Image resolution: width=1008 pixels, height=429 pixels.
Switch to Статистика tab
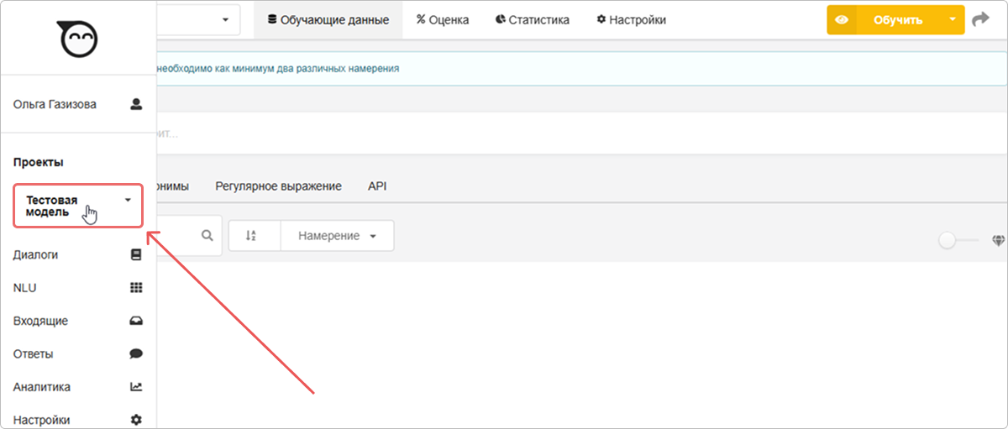pyautogui.click(x=533, y=20)
